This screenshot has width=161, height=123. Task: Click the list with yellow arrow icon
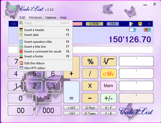(131, 24)
